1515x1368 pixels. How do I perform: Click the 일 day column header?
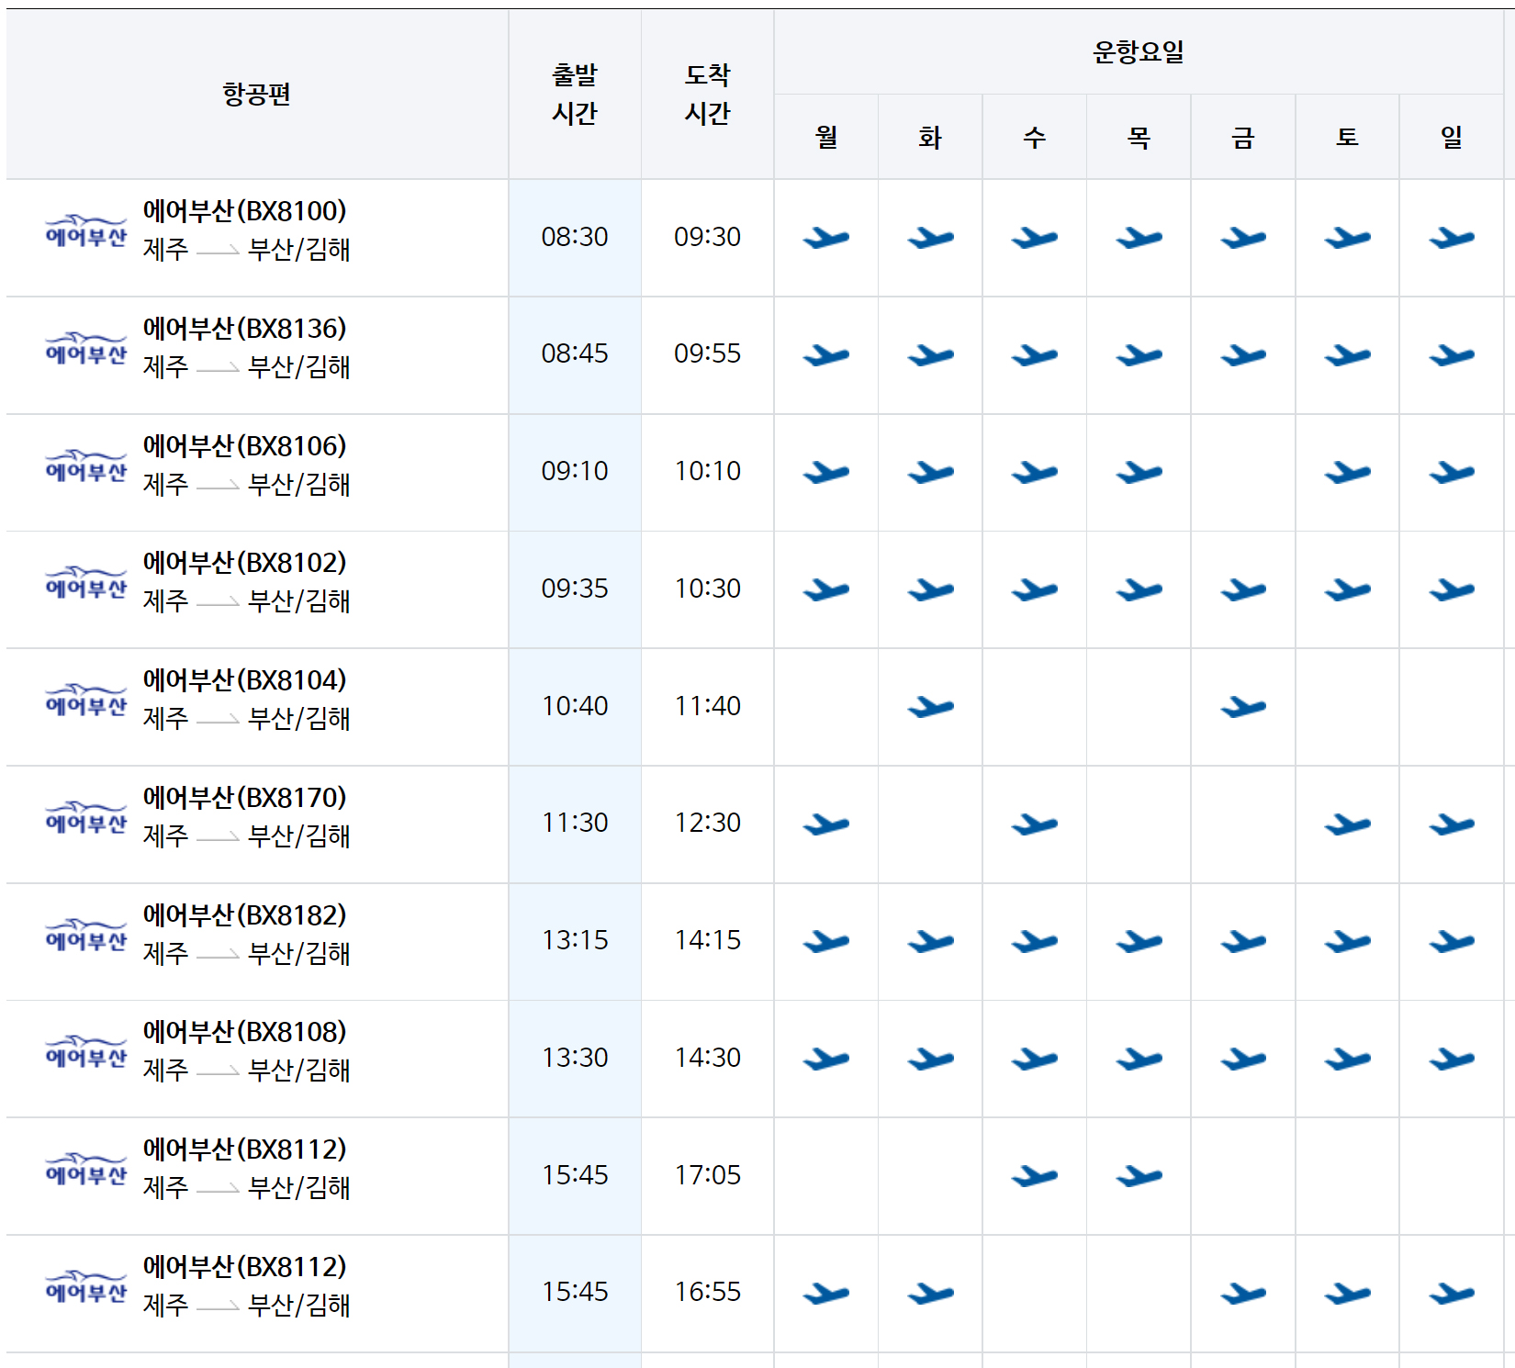[1452, 137]
